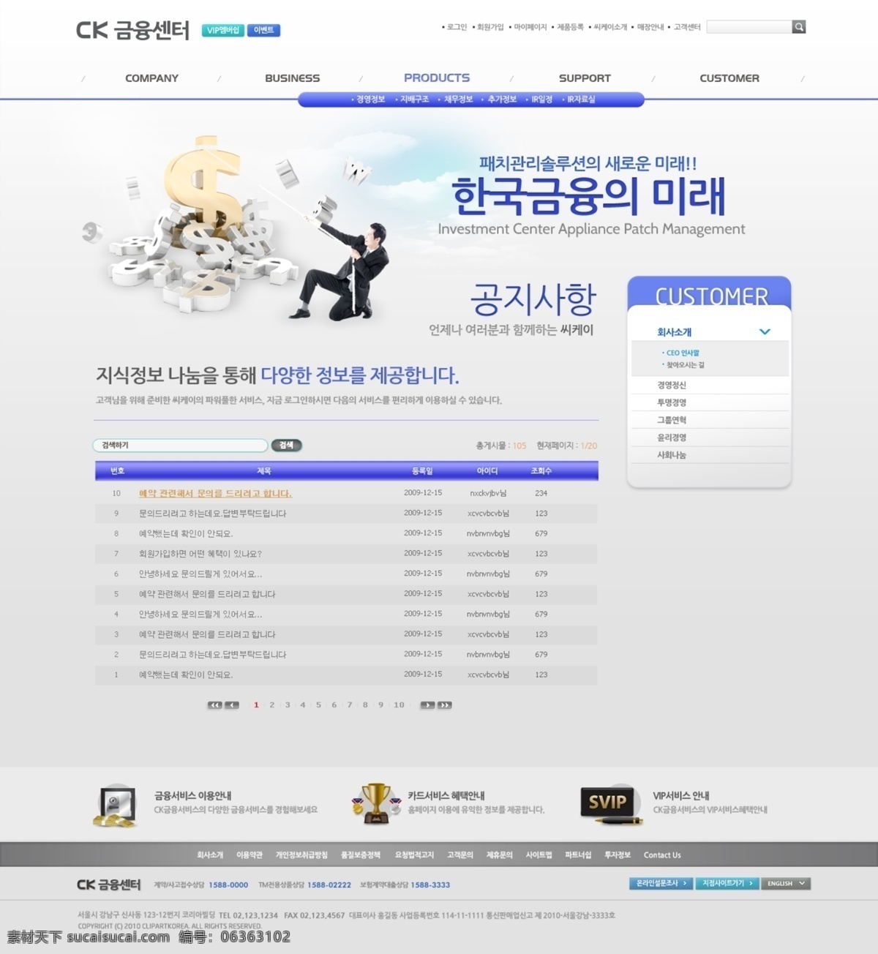Open 카드서비스 혜택안내 link

(x=446, y=795)
